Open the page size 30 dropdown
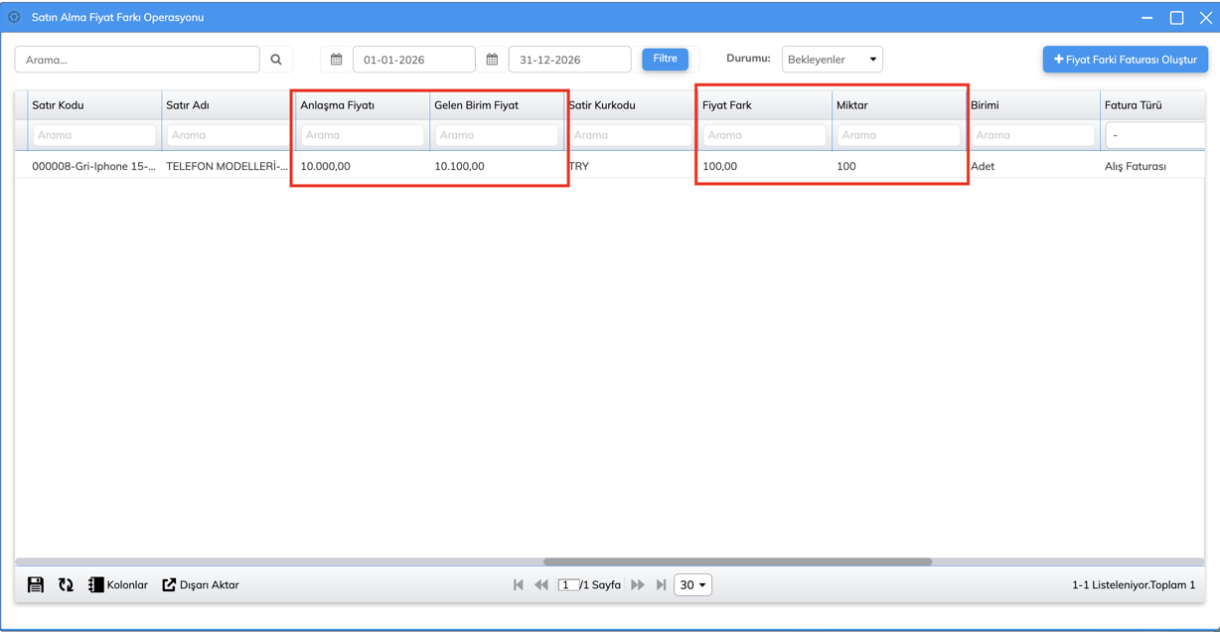Image resolution: width=1220 pixels, height=632 pixels. pos(692,585)
